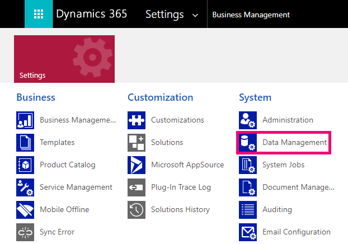Click the Data Management database icon
Viewport: 348px width, 244px height.
coord(248,143)
